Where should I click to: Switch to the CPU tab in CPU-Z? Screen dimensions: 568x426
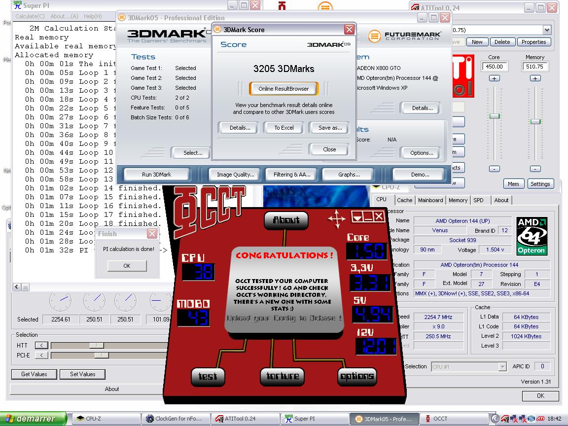click(x=382, y=199)
